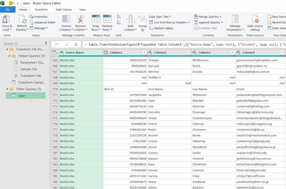Open the Add Column tab

(64, 9)
